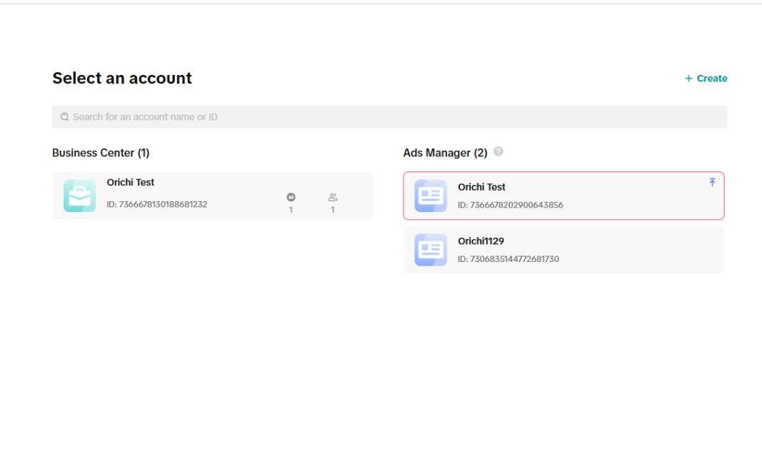
Task: Open the Ads Manager help question icon
Action: click(x=498, y=151)
